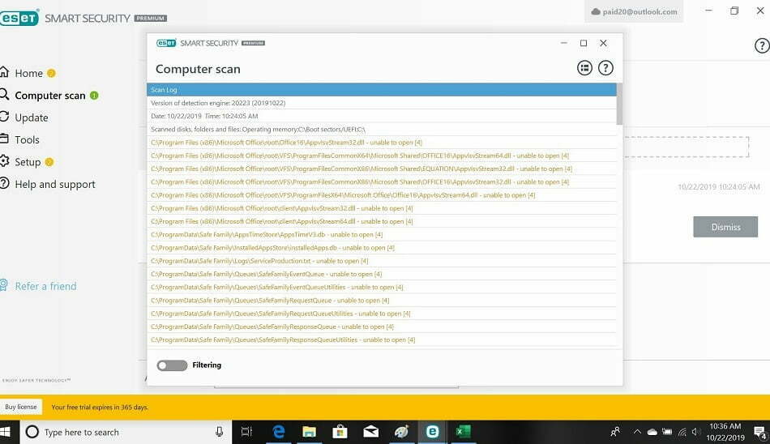Click taskbar search box
Screen dimensions: 770x444
(126, 432)
